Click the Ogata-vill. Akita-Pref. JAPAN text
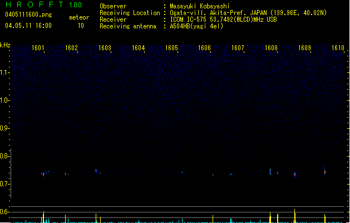The height and width of the screenshot is (223, 350). [x=219, y=13]
